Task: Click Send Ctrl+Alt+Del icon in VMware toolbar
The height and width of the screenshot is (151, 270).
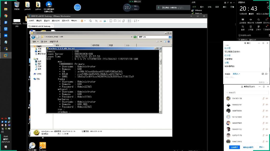Action: coord(90,21)
